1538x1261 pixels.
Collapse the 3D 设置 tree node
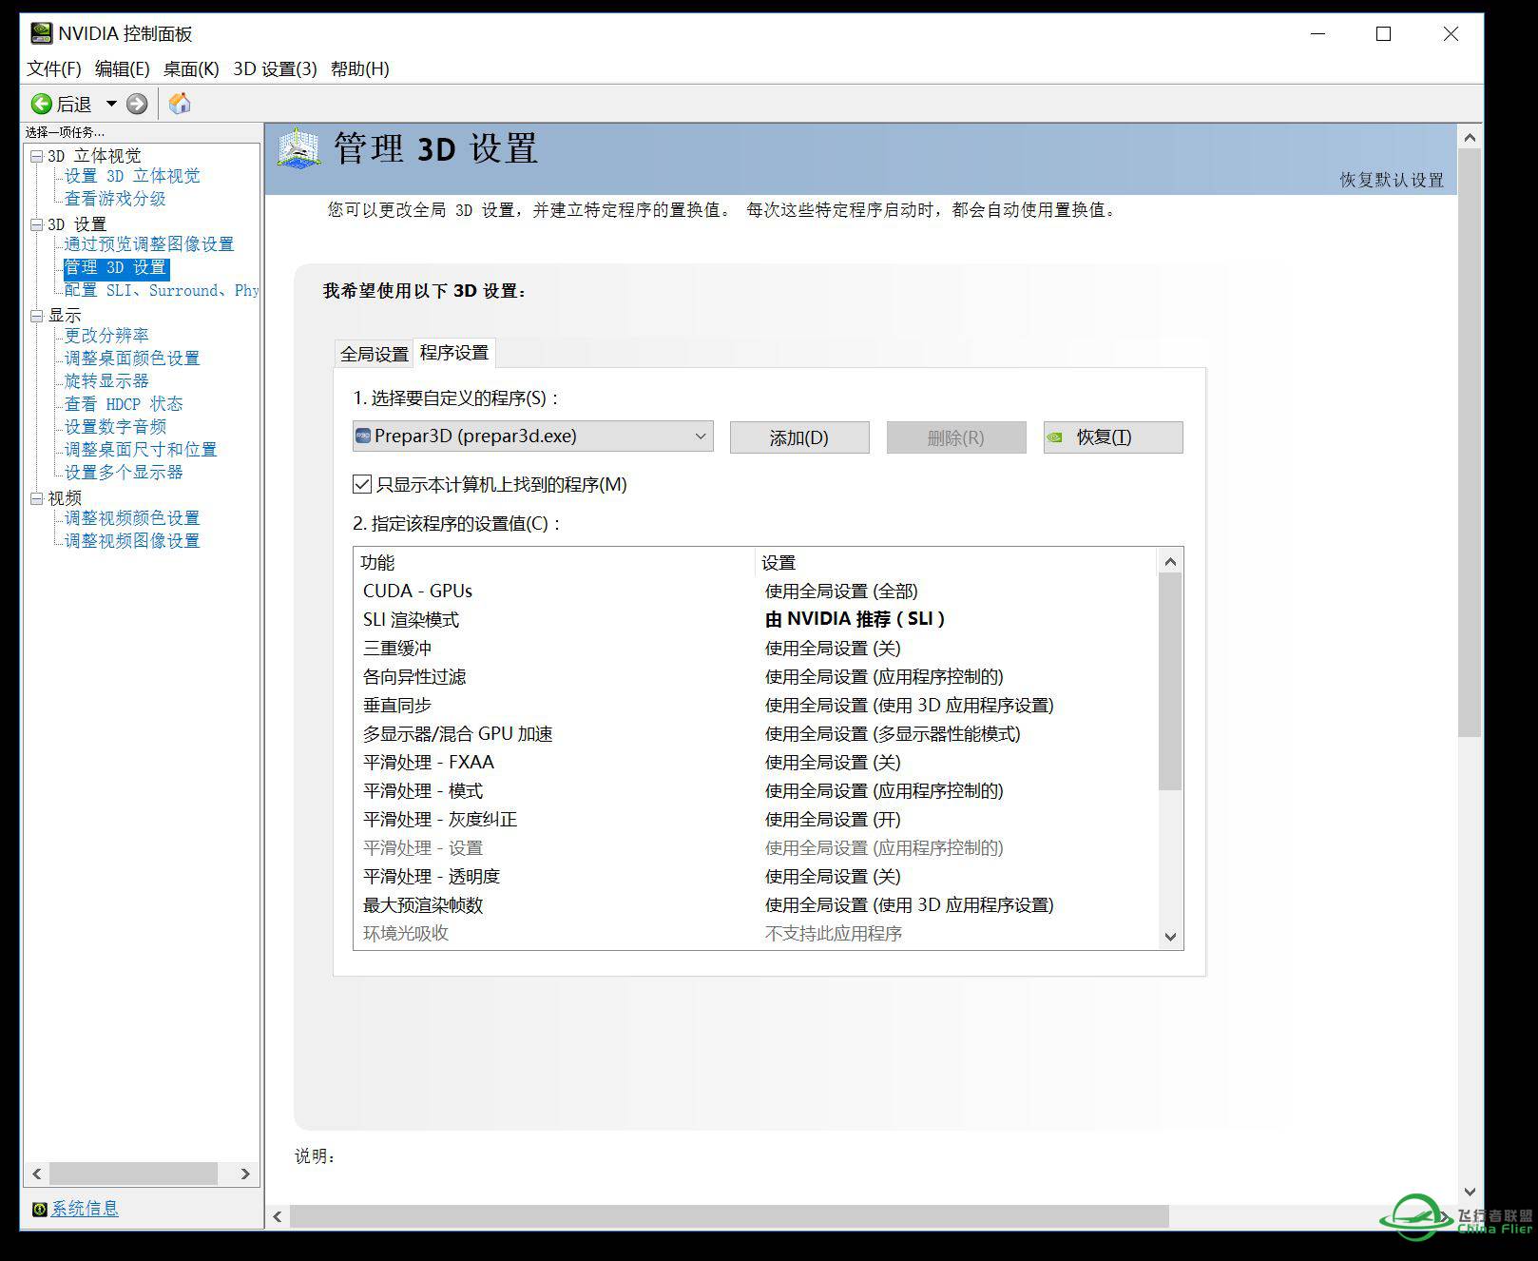coord(36,224)
